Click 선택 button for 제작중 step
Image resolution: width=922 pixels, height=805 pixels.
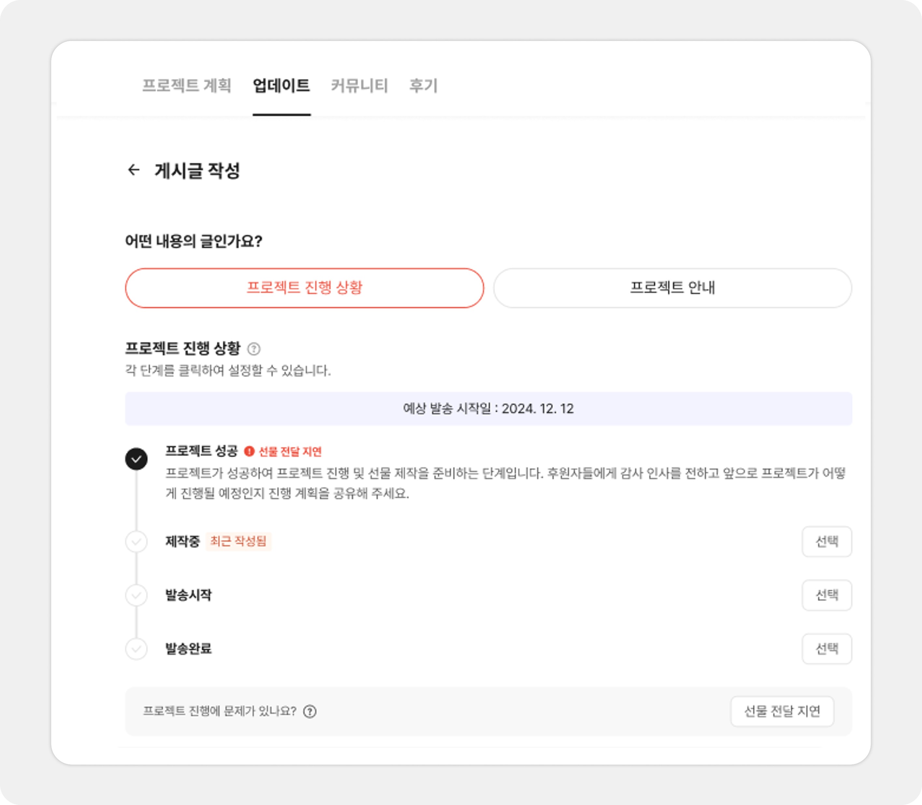point(827,541)
